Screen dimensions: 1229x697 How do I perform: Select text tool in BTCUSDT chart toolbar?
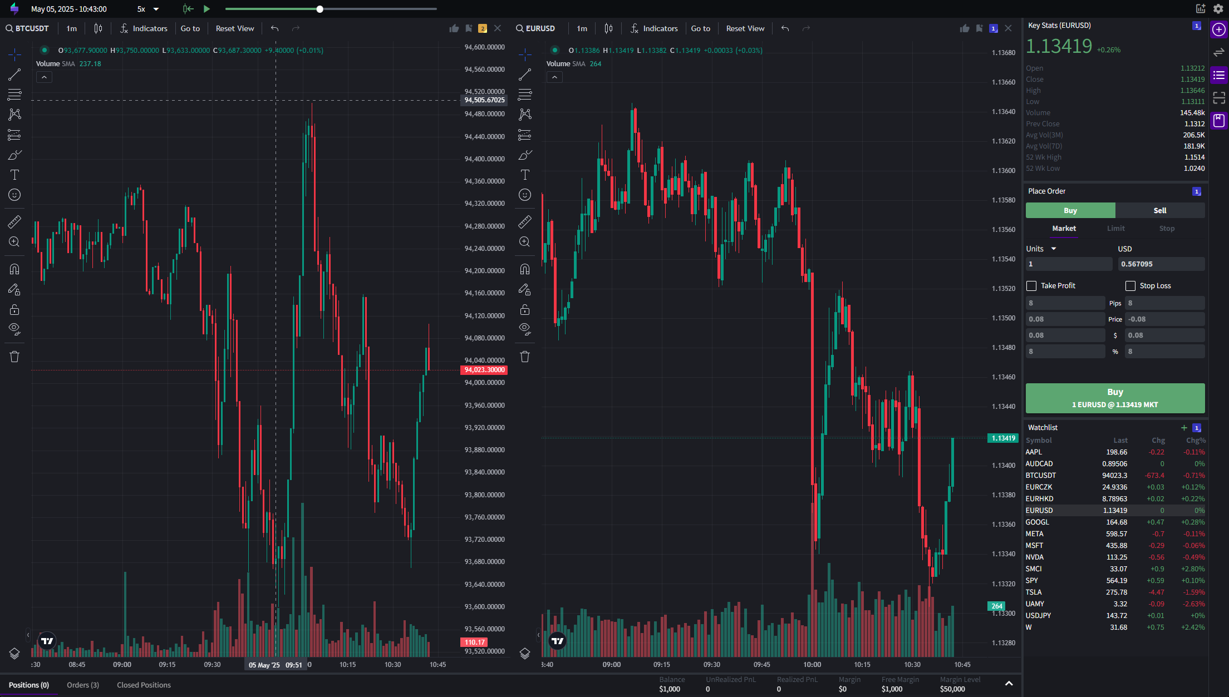(14, 175)
